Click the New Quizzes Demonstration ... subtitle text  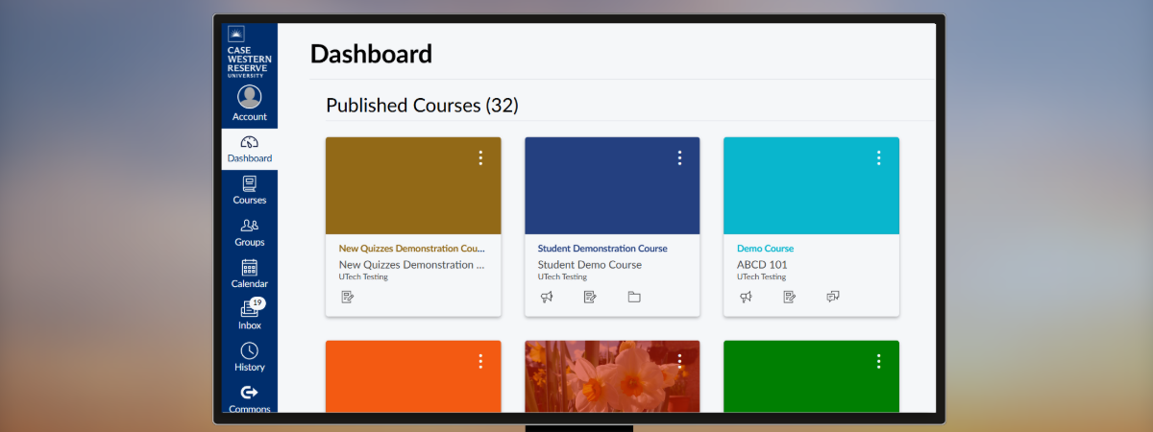(412, 265)
